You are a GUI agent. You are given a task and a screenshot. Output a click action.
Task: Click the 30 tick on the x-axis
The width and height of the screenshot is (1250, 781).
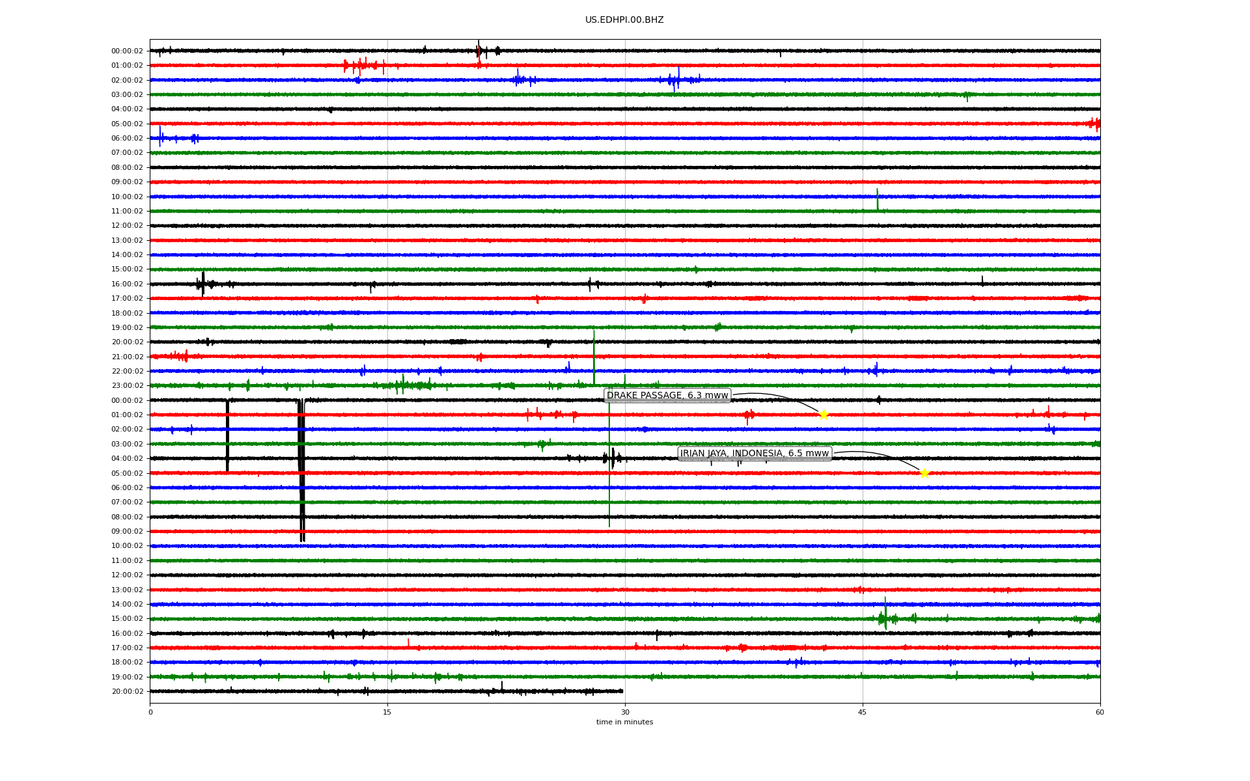[x=625, y=712]
